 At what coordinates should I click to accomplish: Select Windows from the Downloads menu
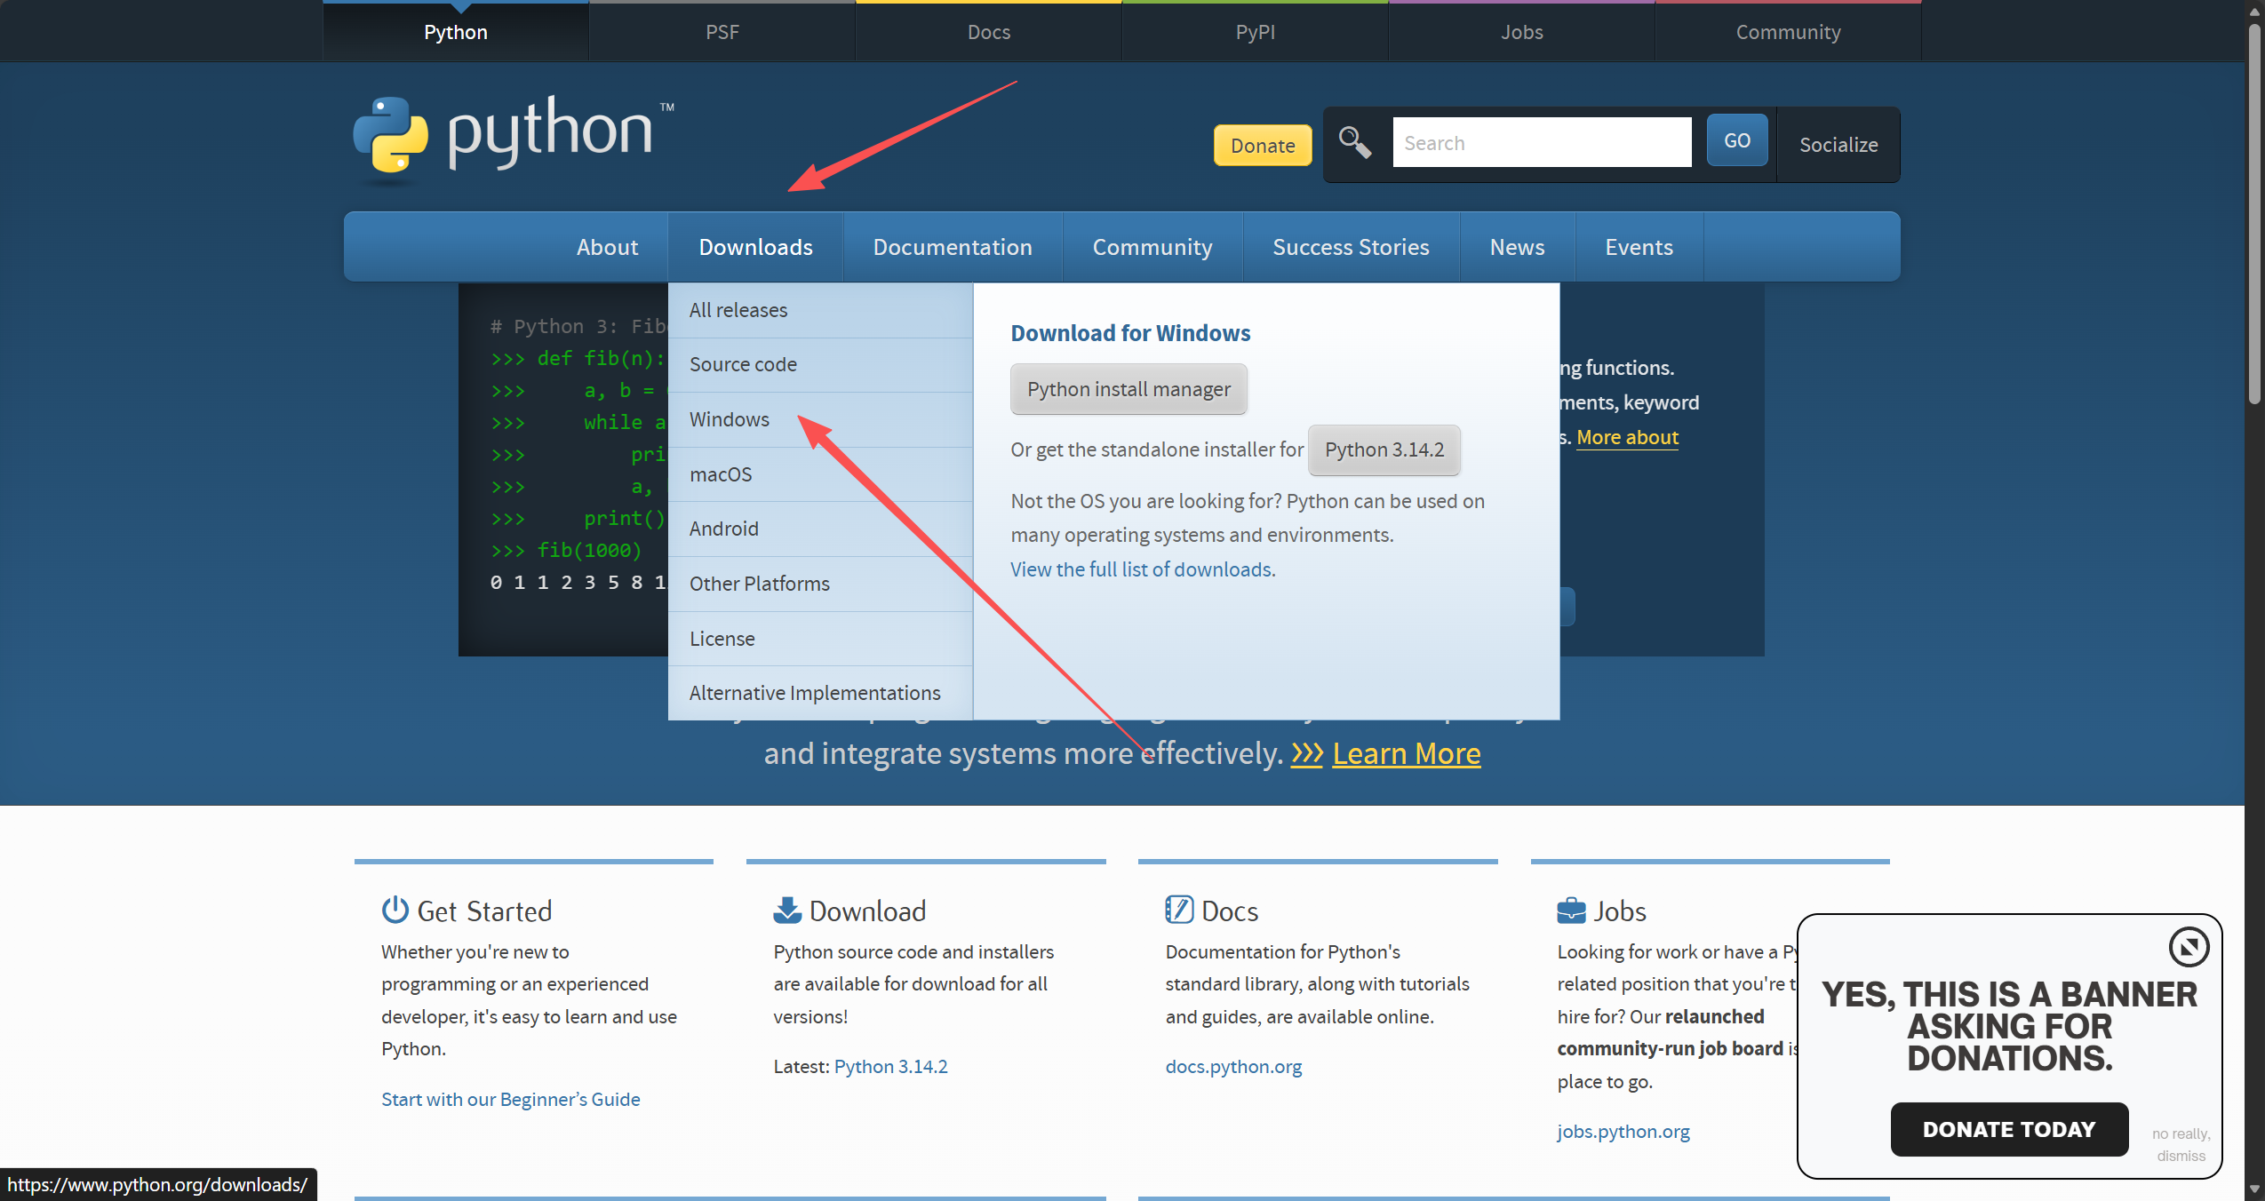pos(729,419)
